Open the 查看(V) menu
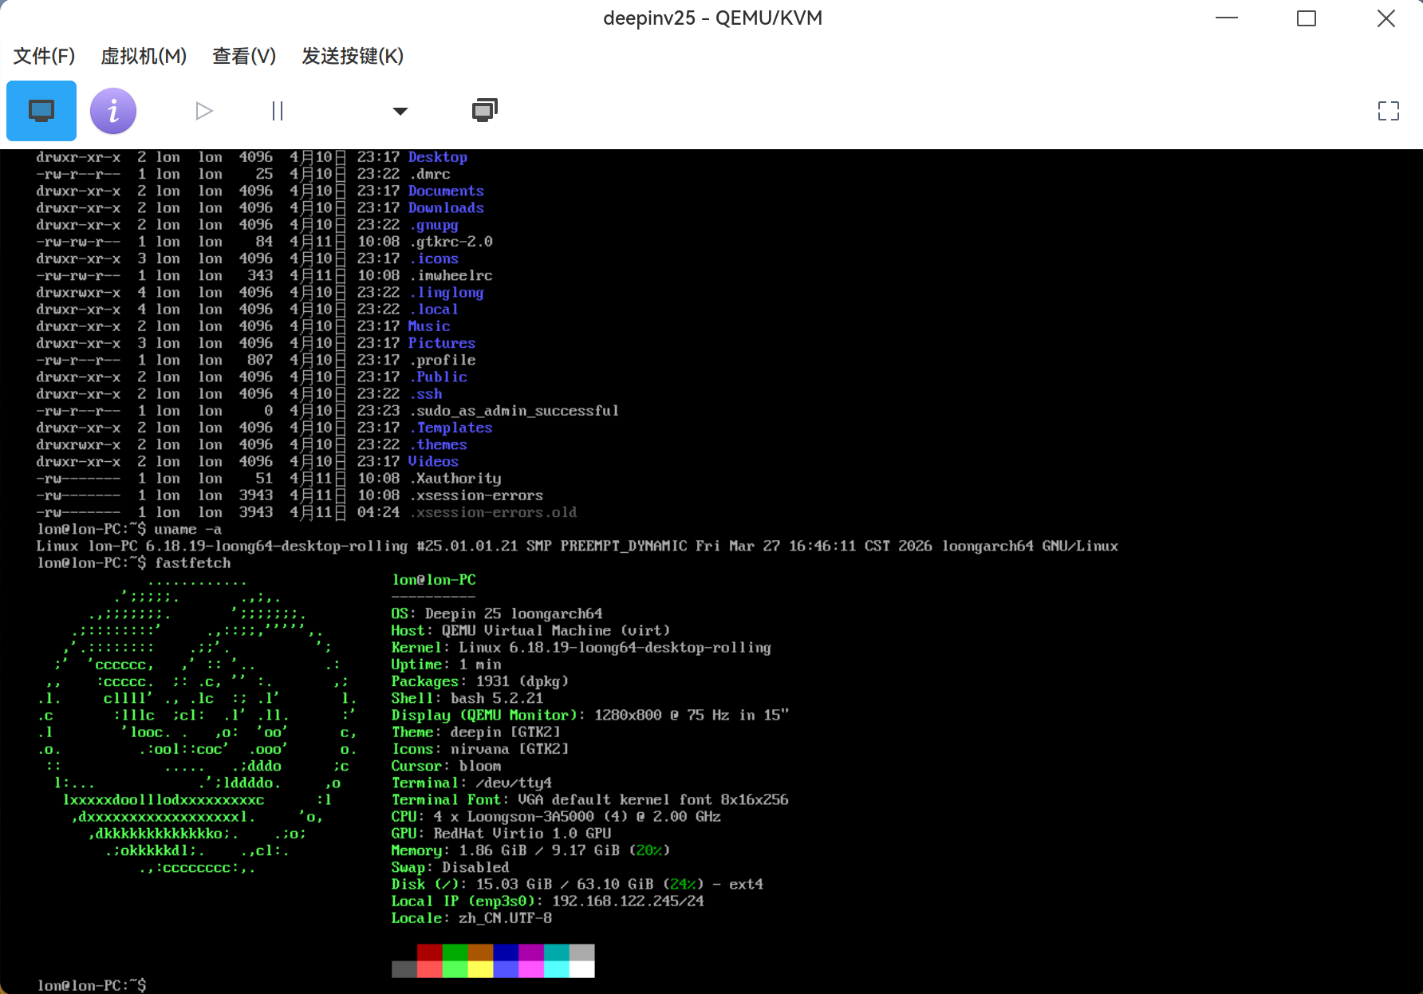 [243, 56]
